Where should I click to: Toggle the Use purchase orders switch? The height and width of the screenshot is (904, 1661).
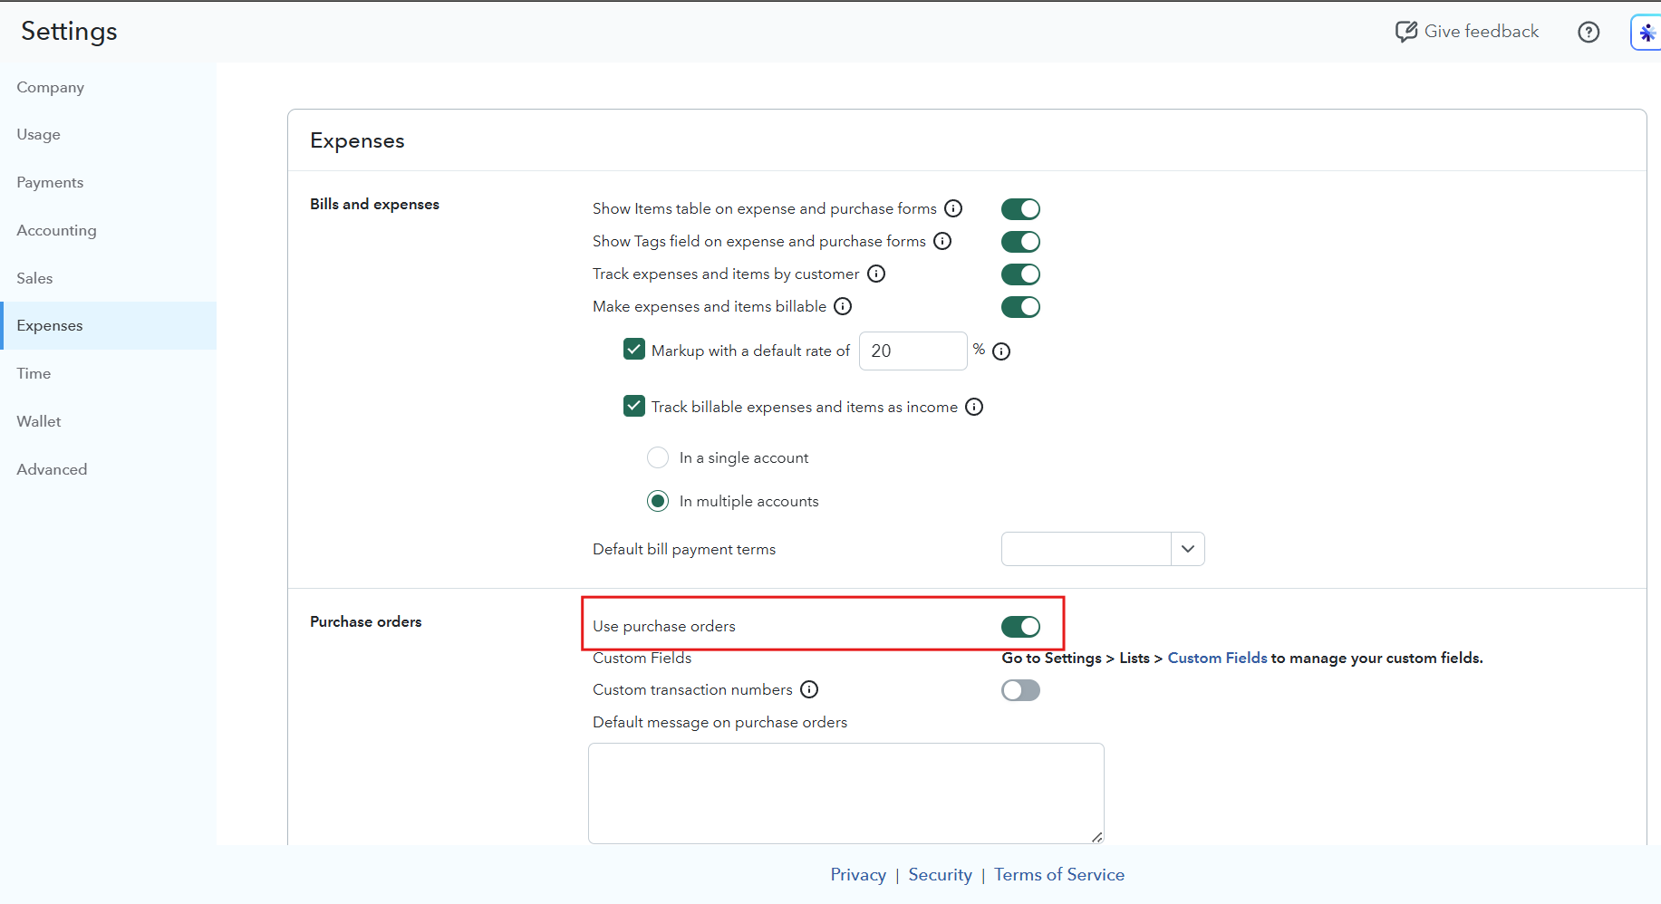click(x=1020, y=627)
